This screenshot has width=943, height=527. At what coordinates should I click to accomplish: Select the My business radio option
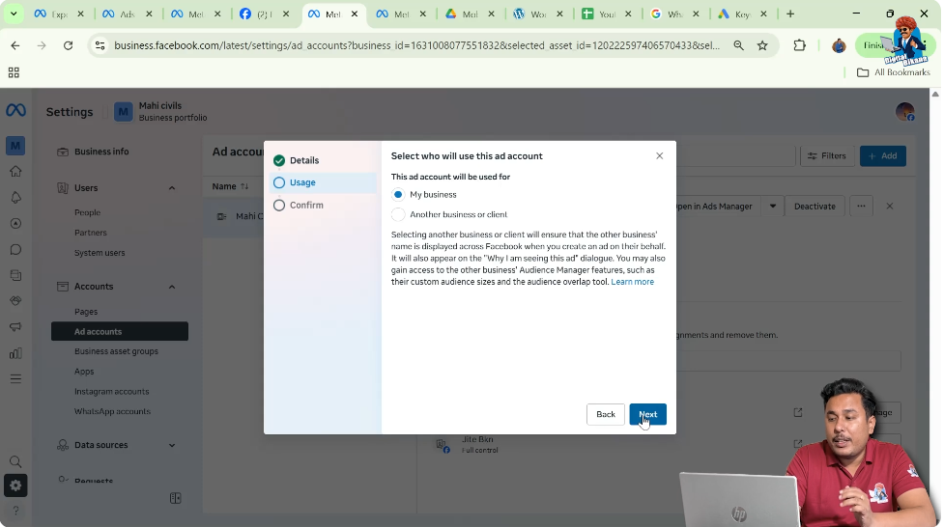[x=397, y=195]
